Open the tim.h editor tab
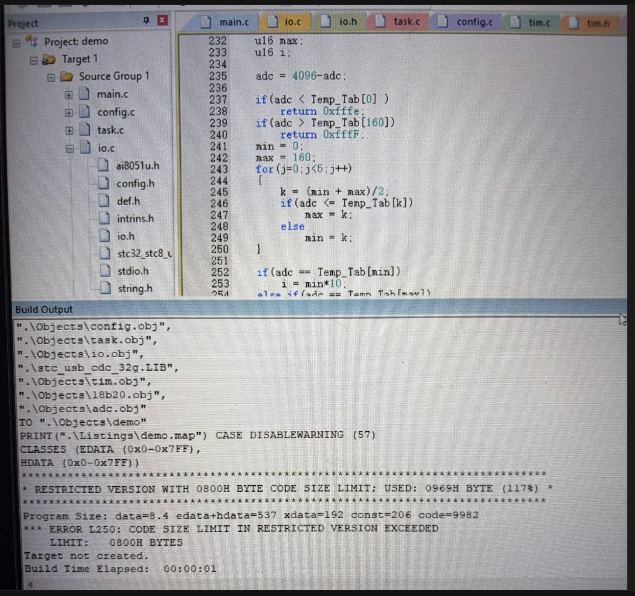The image size is (635, 596). pos(589,23)
